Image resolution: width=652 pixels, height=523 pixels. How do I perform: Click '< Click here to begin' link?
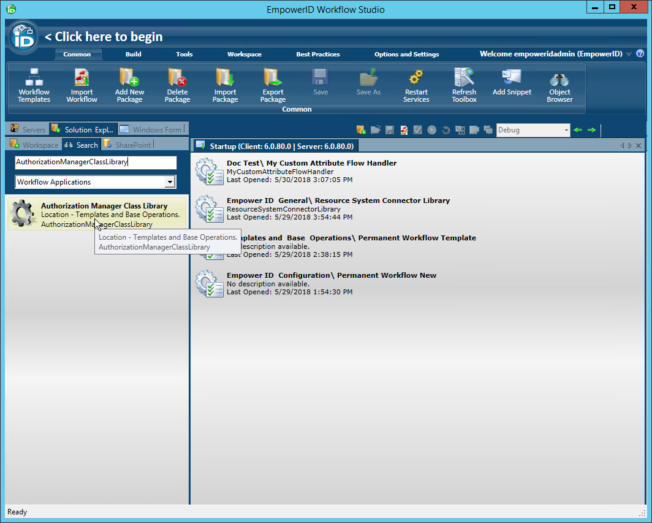(104, 37)
